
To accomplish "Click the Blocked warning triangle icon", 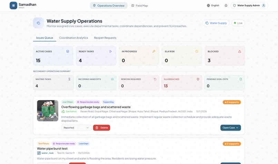I will [239, 51].
